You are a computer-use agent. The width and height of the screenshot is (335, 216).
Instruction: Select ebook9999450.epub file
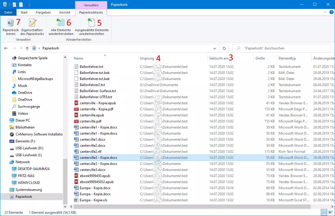pos(95,176)
